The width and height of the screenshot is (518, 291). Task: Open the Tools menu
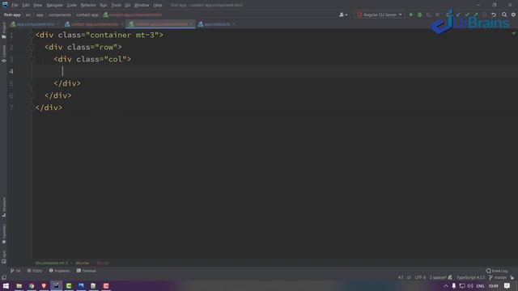(x=116, y=6)
